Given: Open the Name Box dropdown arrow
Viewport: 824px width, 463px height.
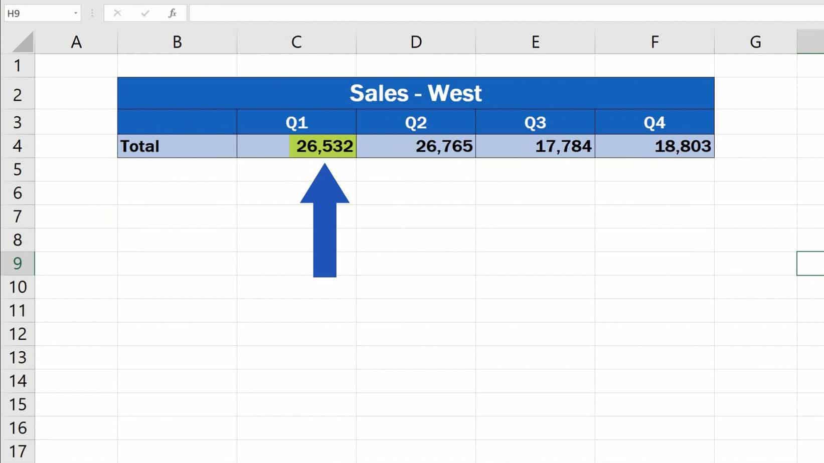Looking at the screenshot, I should pyautogui.click(x=75, y=13).
